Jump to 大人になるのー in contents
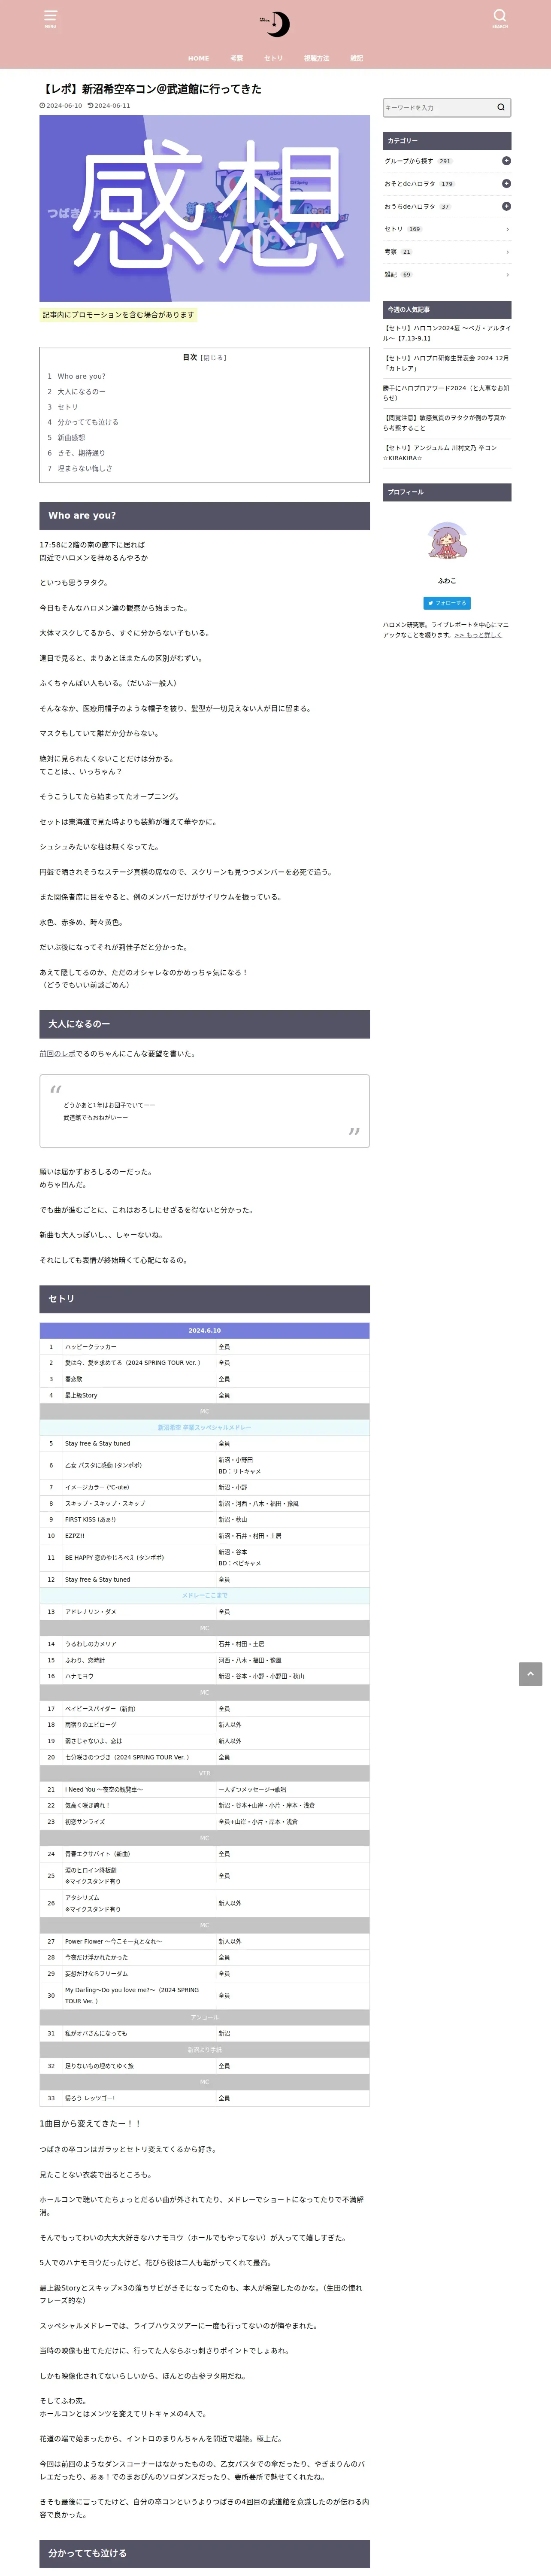This screenshot has width=551, height=2576. point(81,392)
